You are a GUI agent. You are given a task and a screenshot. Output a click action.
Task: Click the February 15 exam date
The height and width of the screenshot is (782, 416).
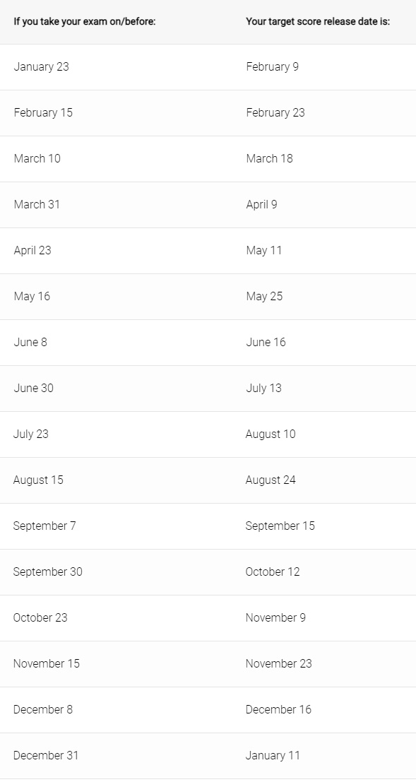(x=43, y=113)
